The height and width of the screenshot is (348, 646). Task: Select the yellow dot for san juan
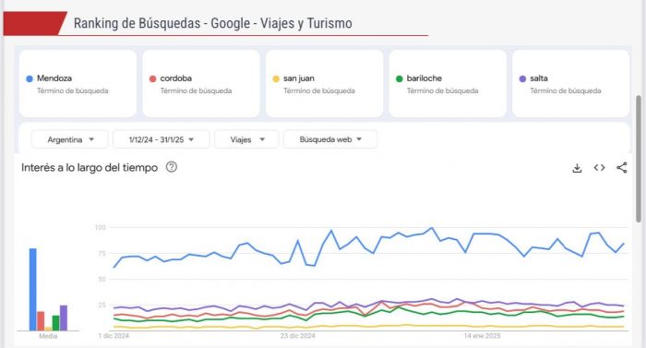click(x=276, y=78)
